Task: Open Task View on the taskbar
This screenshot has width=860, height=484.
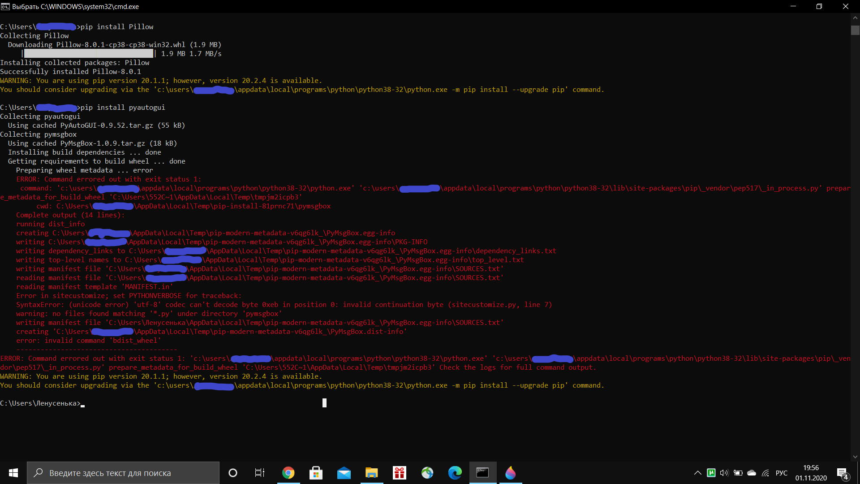Action: pos(260,473)
